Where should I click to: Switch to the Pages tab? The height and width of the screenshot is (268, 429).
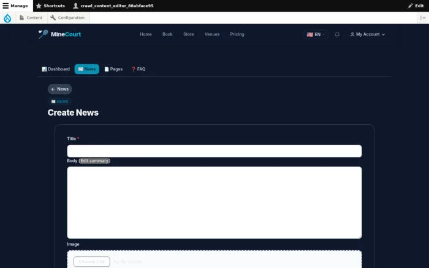point(113,69)
